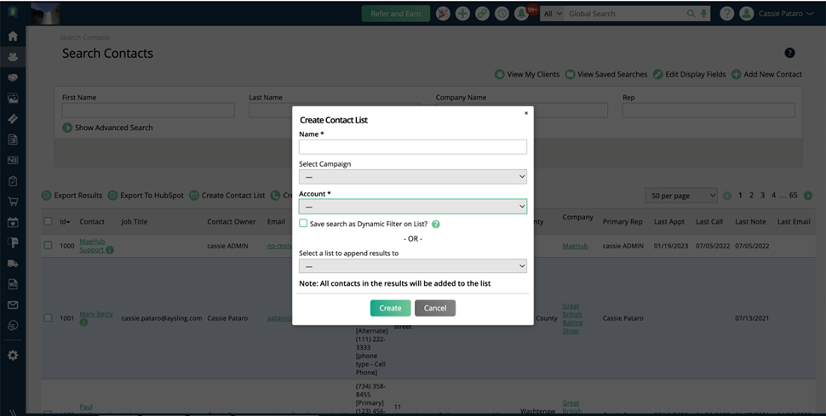826x416 pixels.
Task: Open the All search scope selector
Action: (x=552, y=14)
